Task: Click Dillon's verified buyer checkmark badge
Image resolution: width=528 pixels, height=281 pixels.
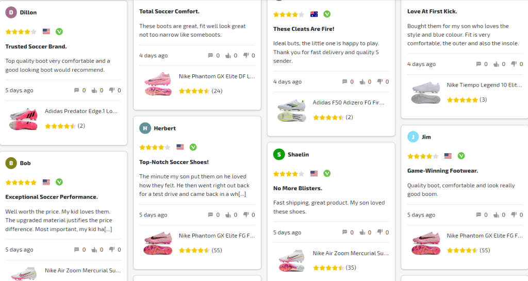Action: pos(59,31)
